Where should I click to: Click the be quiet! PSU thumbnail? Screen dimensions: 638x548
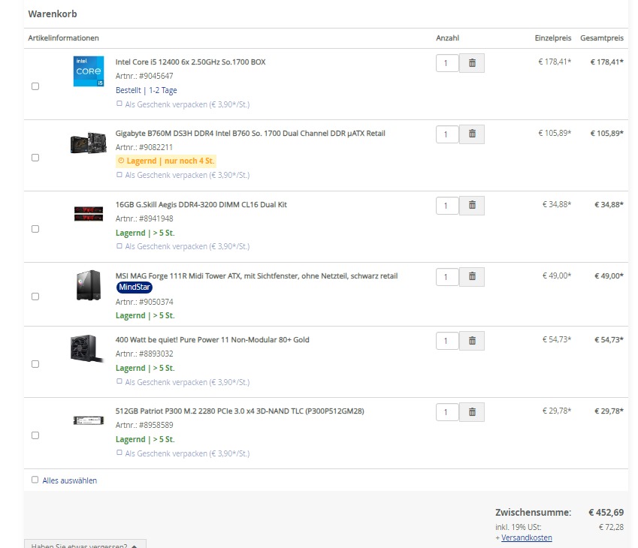[x=87, y=348]
